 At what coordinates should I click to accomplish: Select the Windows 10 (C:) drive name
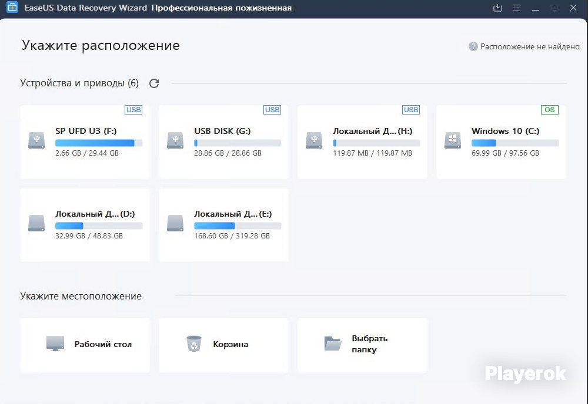505,131
